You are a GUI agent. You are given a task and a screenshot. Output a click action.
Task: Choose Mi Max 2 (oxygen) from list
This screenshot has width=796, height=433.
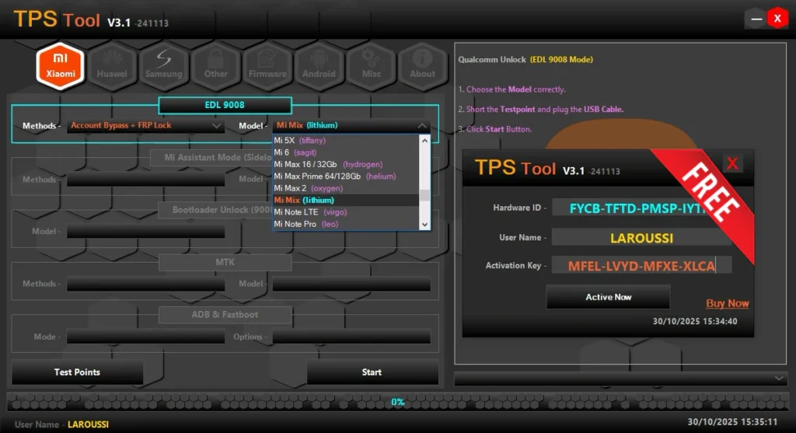point(308,188)
